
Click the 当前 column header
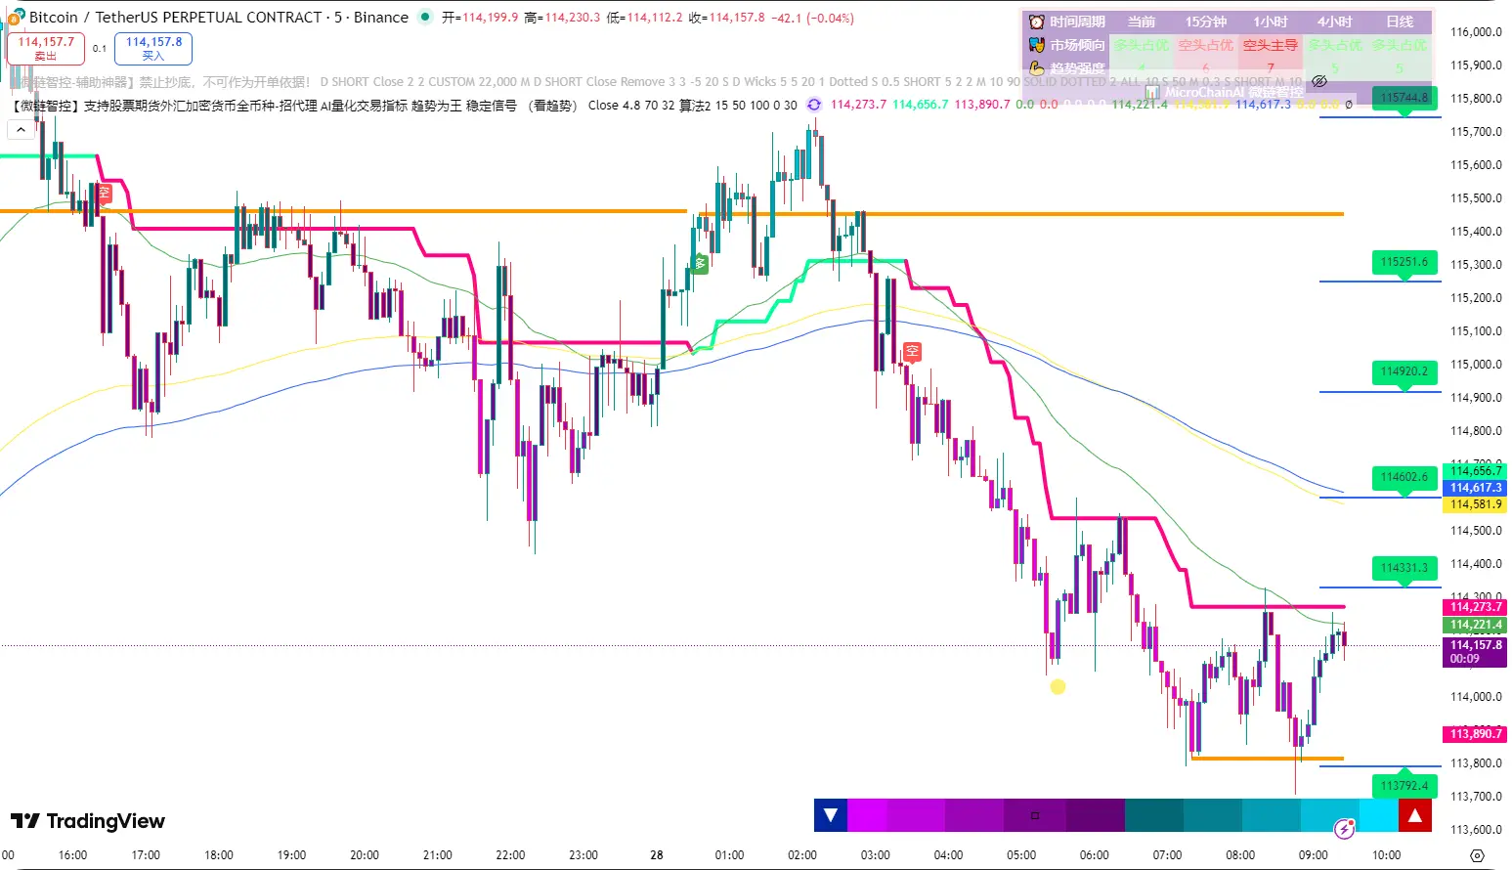(x=1142, y=22)
